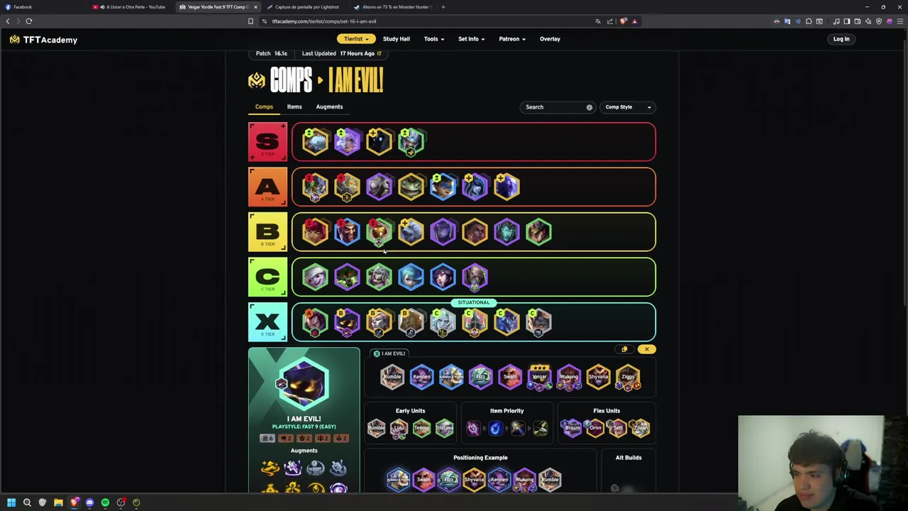
Task: Click the I AM EVIL! panel tab label
Action: [x=389, y=353]
